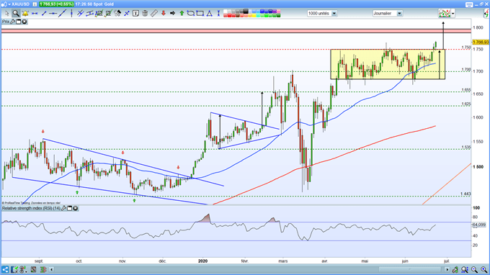
Task: Select the parallel channel lines tool
Action: pos(81,14)
